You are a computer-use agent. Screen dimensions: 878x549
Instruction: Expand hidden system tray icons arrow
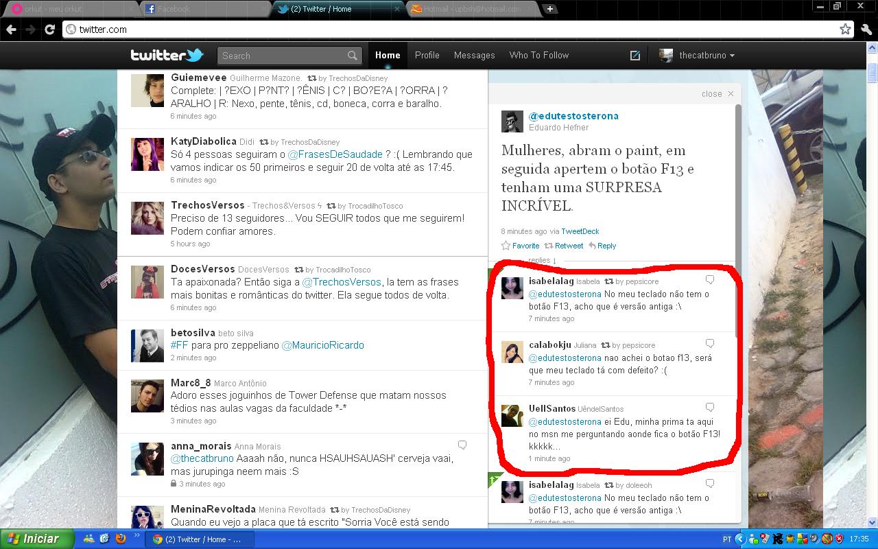coord(740,539)
